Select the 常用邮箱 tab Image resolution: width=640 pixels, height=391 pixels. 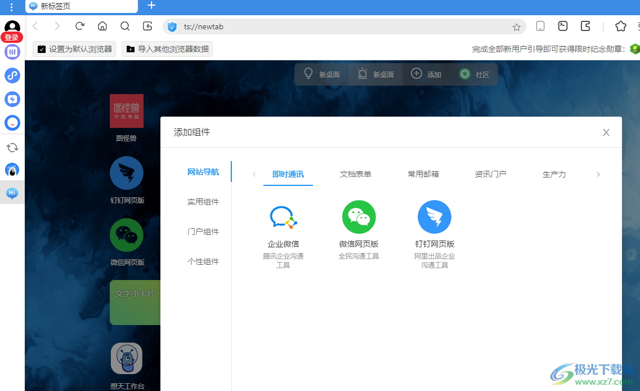click(x=423, y=174)
